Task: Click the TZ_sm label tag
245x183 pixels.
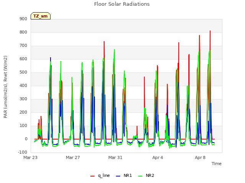Action: (x=41, y=16)
